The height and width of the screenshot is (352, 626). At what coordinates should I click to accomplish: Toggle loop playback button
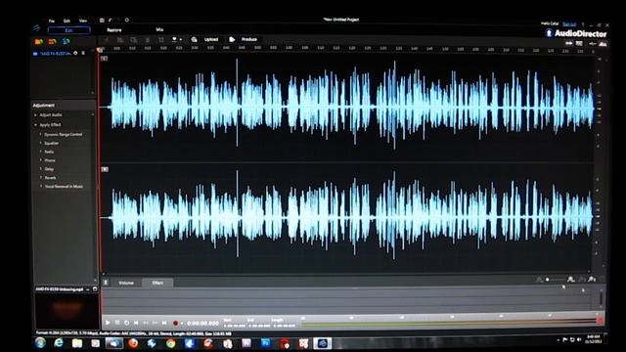126,323
